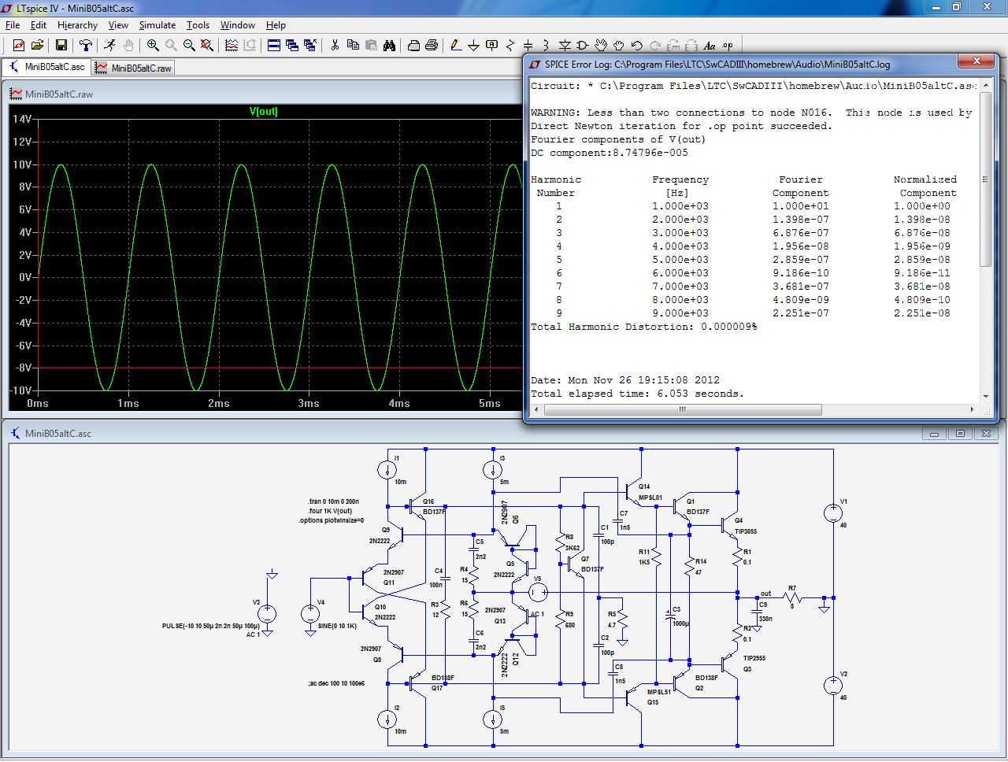Select the draw wire pencil tool
1008x762 pixels.
(x=456, y=46)
